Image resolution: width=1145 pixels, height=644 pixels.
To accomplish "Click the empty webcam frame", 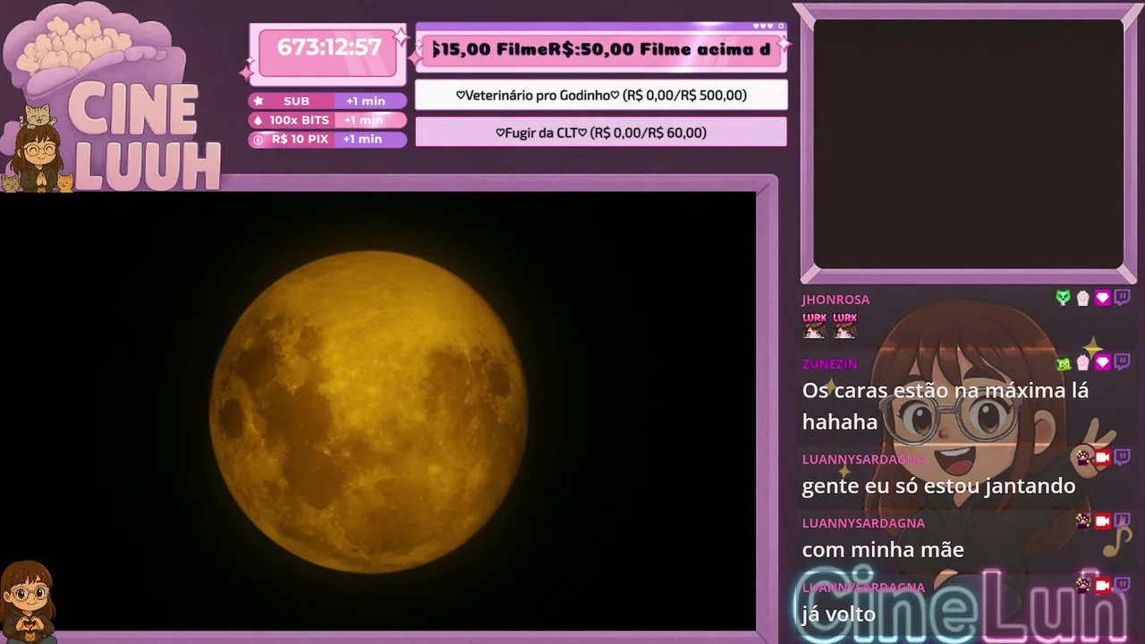I will [968, 143].
